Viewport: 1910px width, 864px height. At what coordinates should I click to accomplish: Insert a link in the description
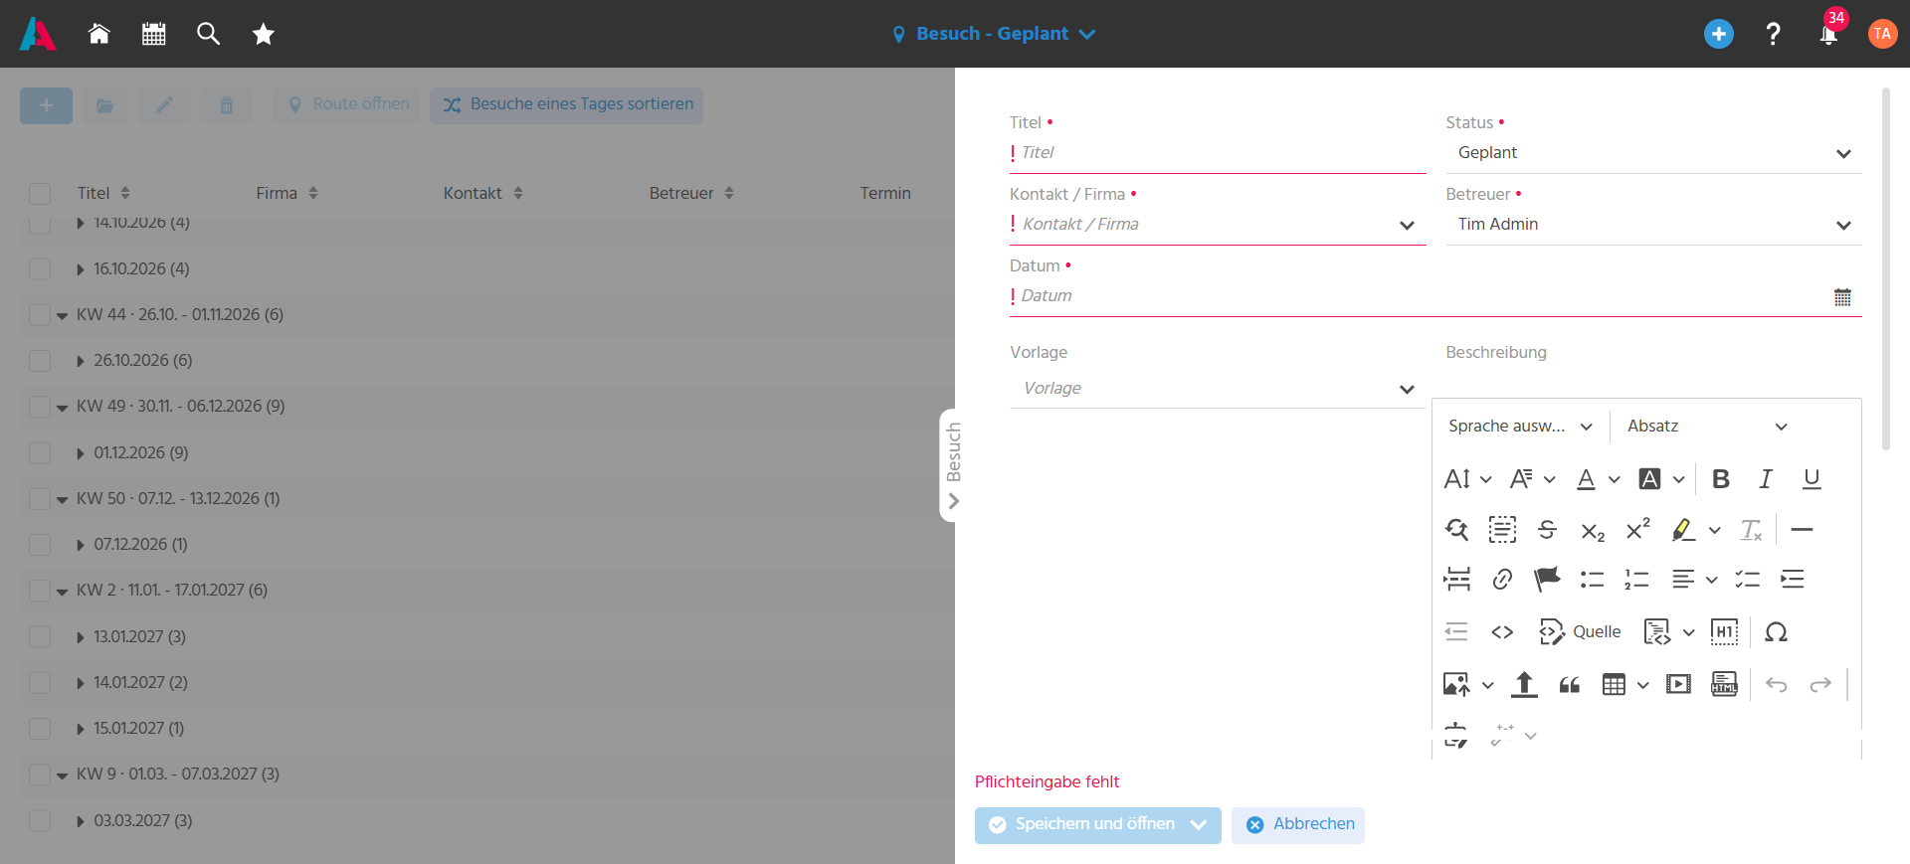[1502, 579]
